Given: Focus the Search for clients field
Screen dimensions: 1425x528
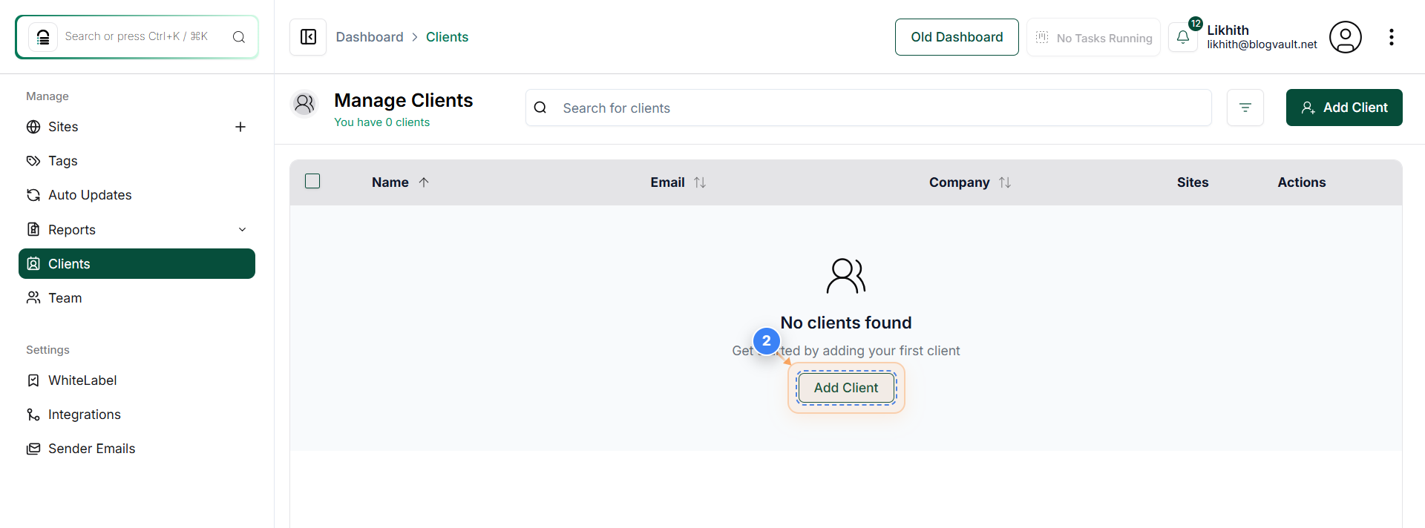Looking at the screenshot, I should [x=868, y=108].
